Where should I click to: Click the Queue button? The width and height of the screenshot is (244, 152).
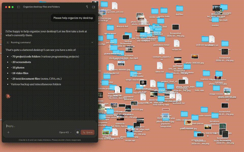coord(88,132)
